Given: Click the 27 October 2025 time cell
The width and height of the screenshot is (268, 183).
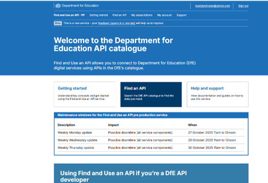Looking at the screenshot, I should (x=212, y=132).
